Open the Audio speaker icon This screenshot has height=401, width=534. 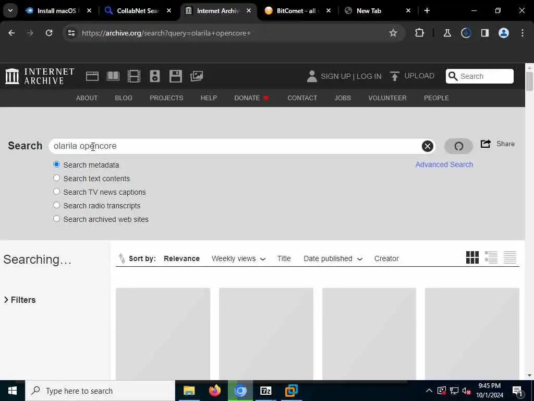[154, 76]
